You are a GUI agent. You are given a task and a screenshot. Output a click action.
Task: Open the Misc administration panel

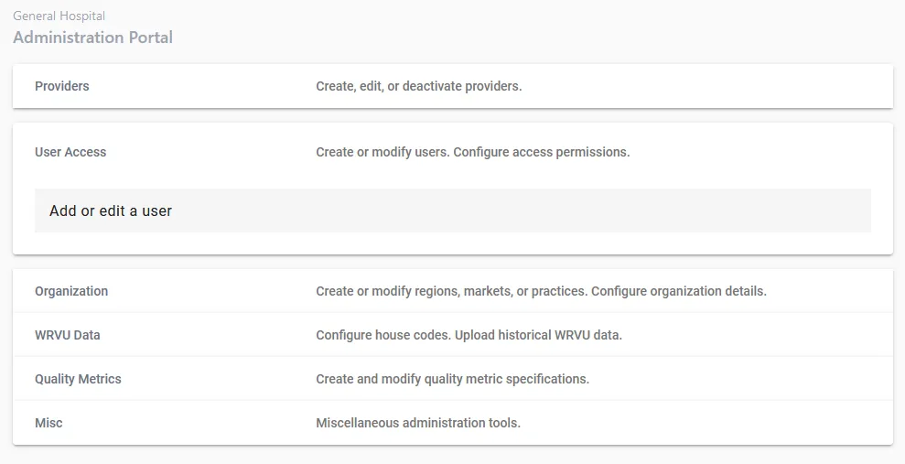48,423
